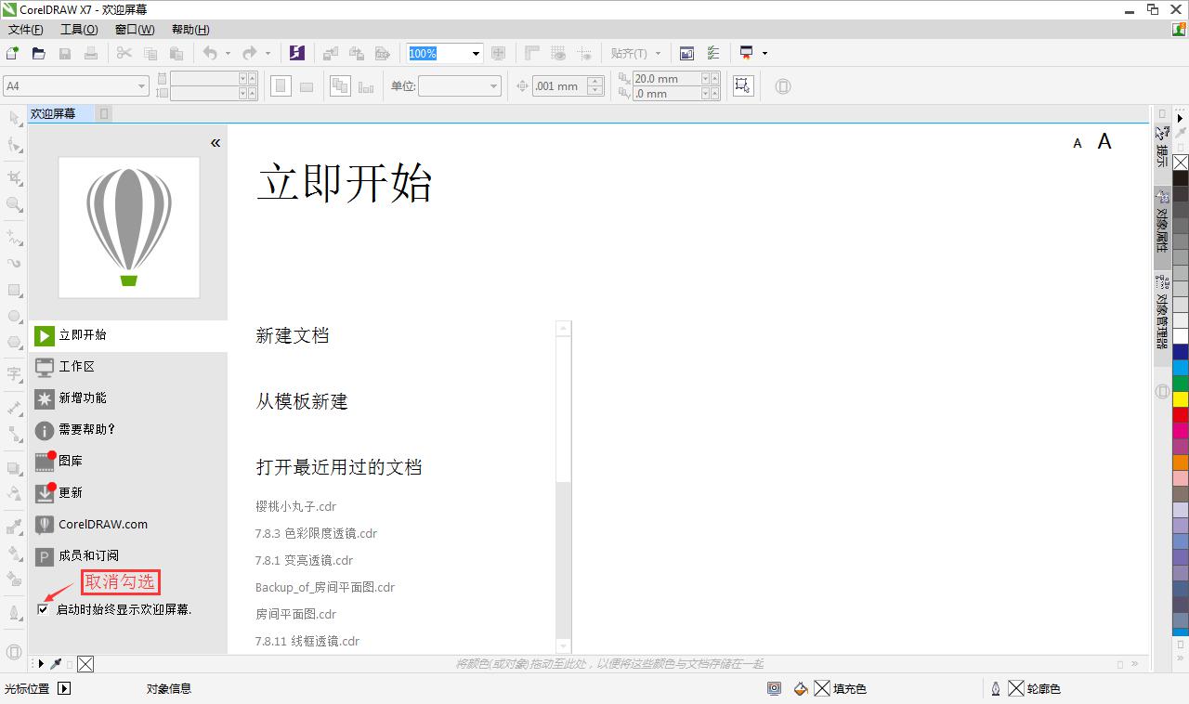This screenshot has width=1189, height=704.
Task: Open the zoom level 100% dropdown
Action: (x=476, y=53)
